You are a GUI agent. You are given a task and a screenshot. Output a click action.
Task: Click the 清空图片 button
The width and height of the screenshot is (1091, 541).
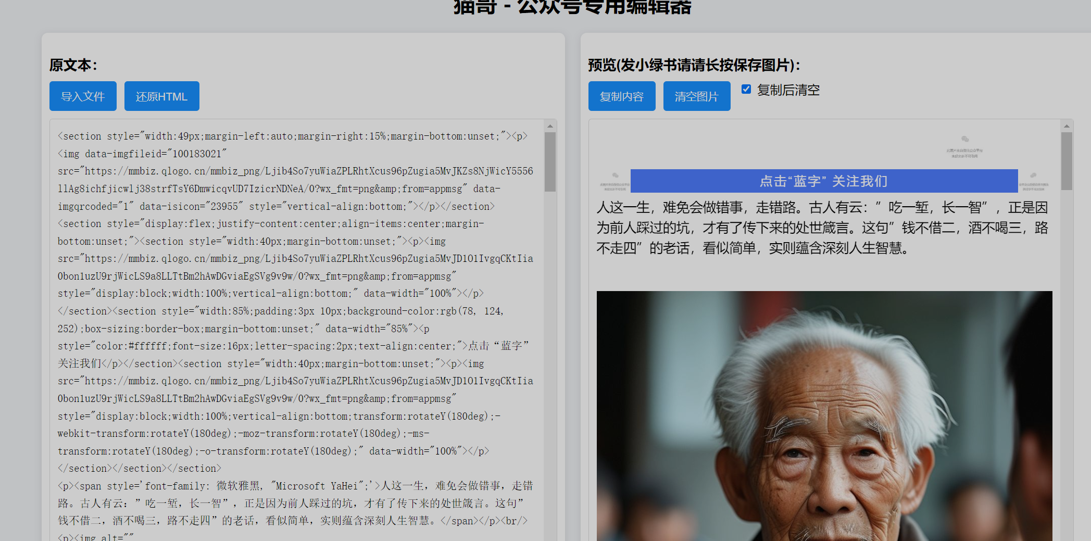697,96
